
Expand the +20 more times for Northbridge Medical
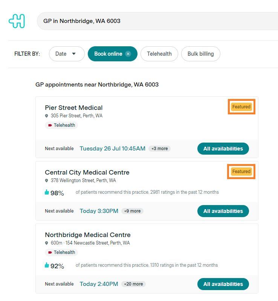[133, 284]
